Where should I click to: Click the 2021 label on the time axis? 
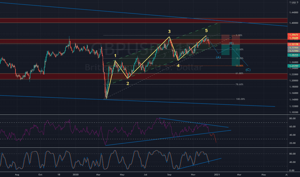coord(217,174)
